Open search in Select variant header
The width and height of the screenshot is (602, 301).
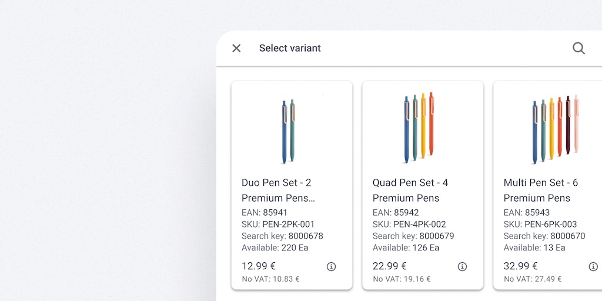point(578,48)
